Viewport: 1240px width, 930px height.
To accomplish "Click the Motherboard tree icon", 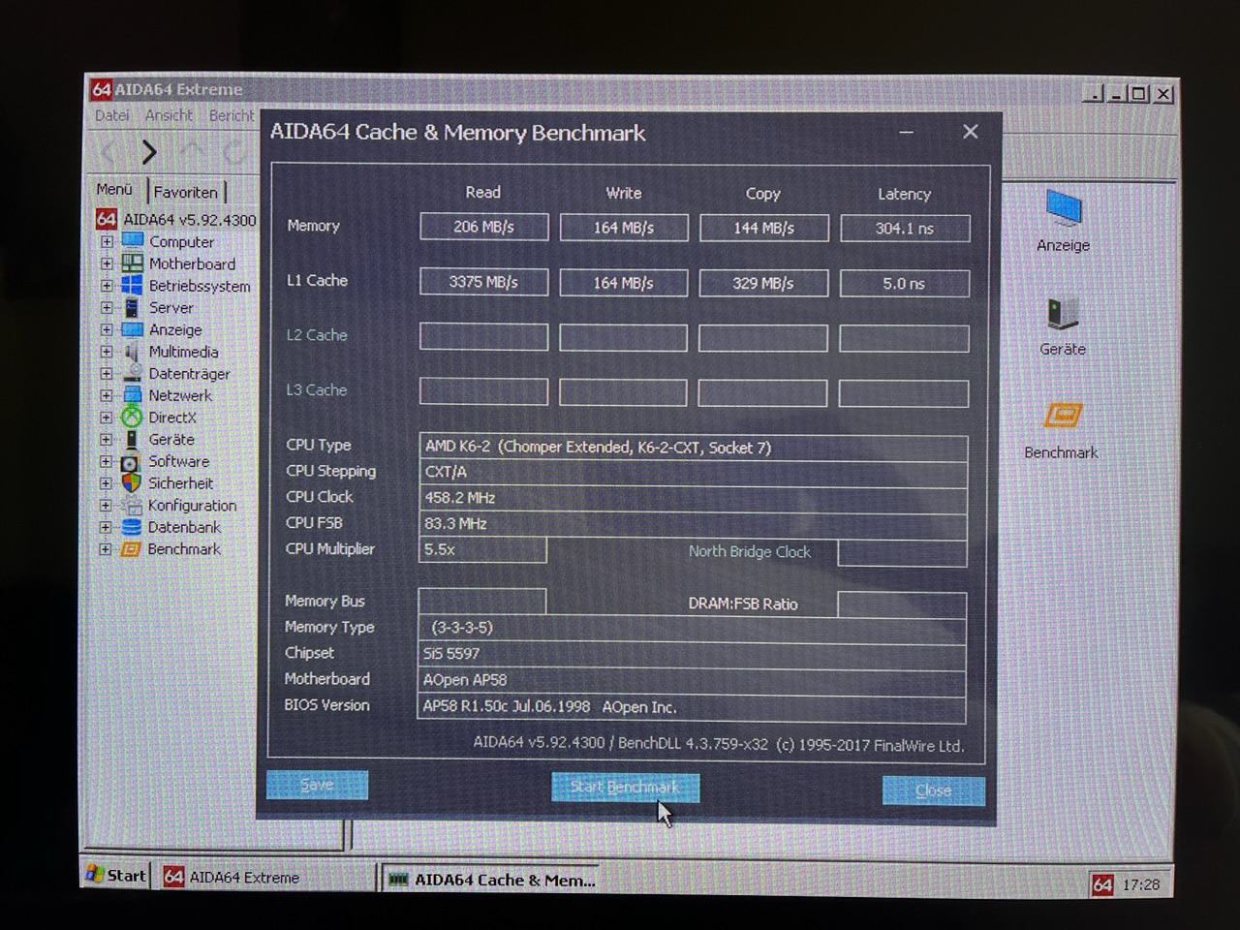I will (133, 263).
